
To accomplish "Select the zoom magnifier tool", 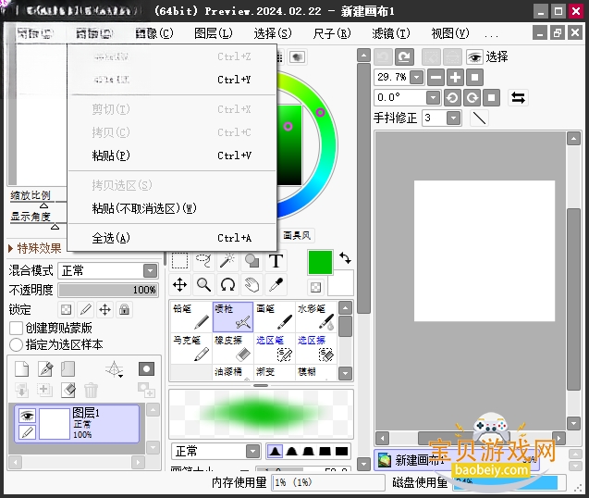I will (x=203, y=285).
